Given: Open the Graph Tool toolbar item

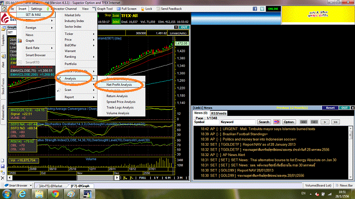Looking at the screenshot, I should coord(103,9).
